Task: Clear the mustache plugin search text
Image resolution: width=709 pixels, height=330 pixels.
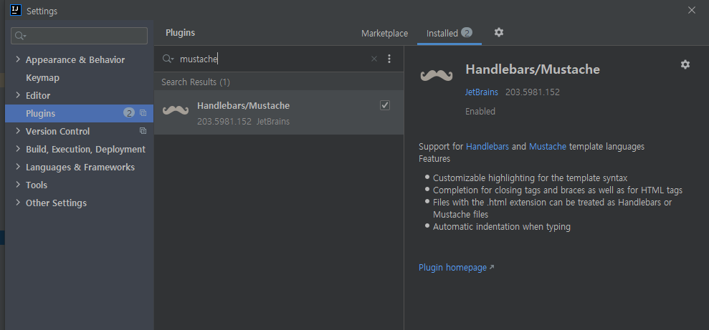Action: 374,59
